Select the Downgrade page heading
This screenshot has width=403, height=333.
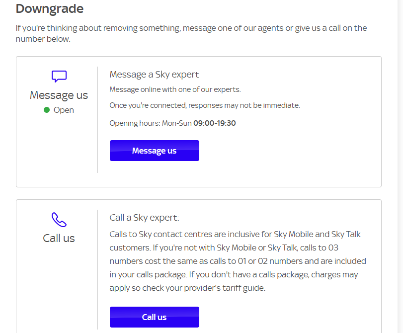coord(50,8)
